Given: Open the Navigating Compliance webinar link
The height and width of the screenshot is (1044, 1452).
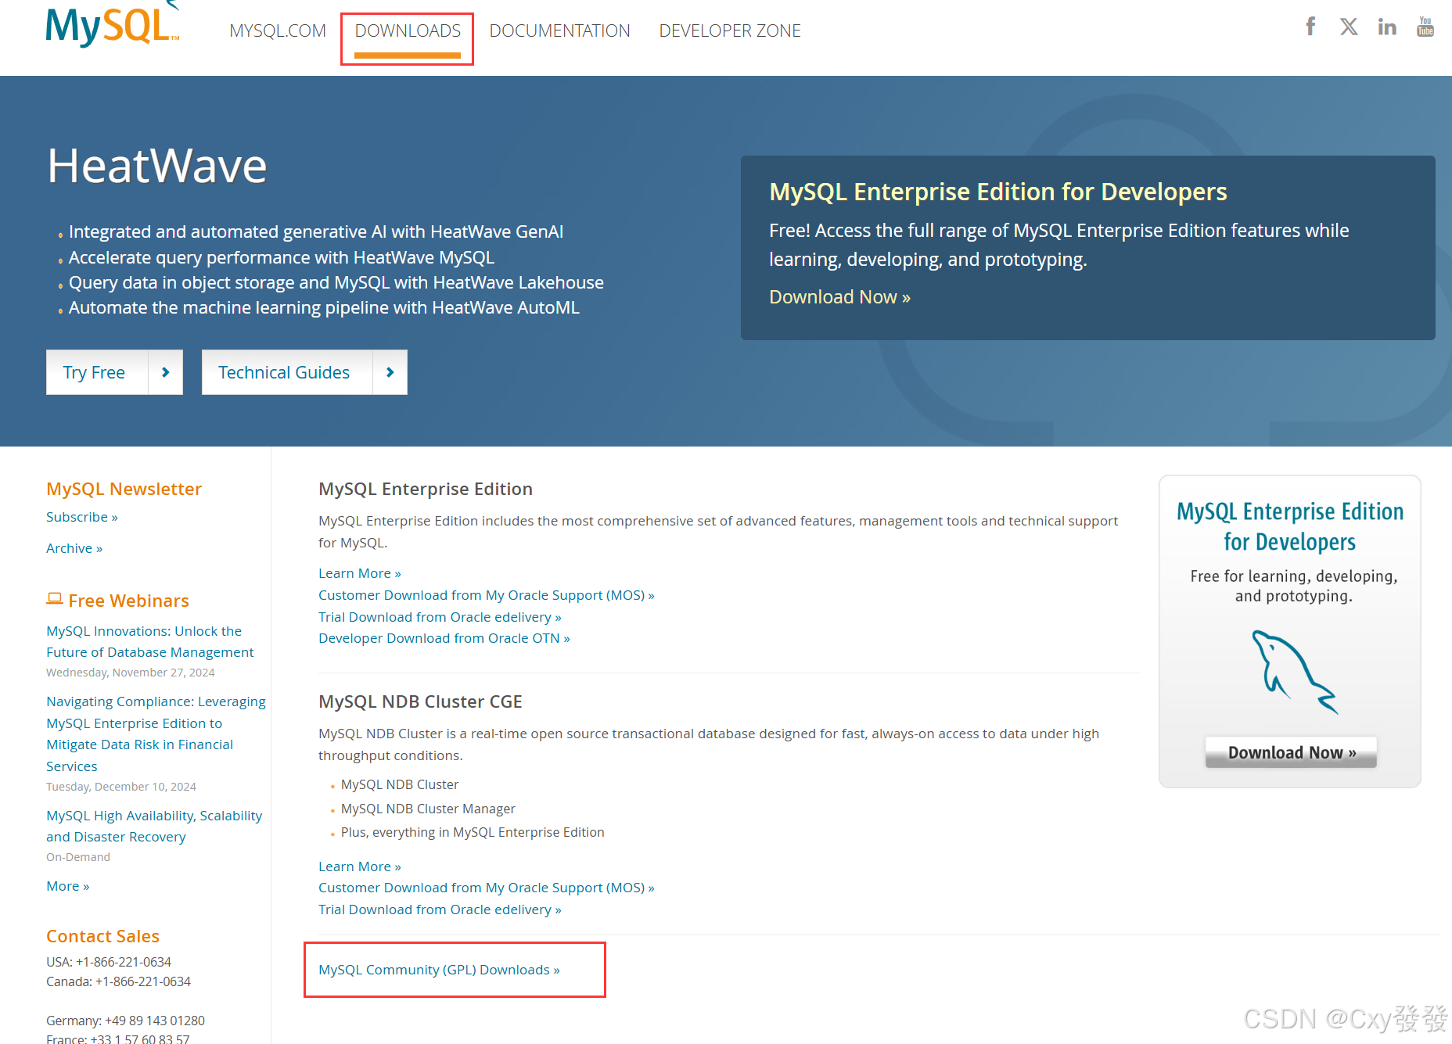Looking at the screenshot, I should [156, 734].
